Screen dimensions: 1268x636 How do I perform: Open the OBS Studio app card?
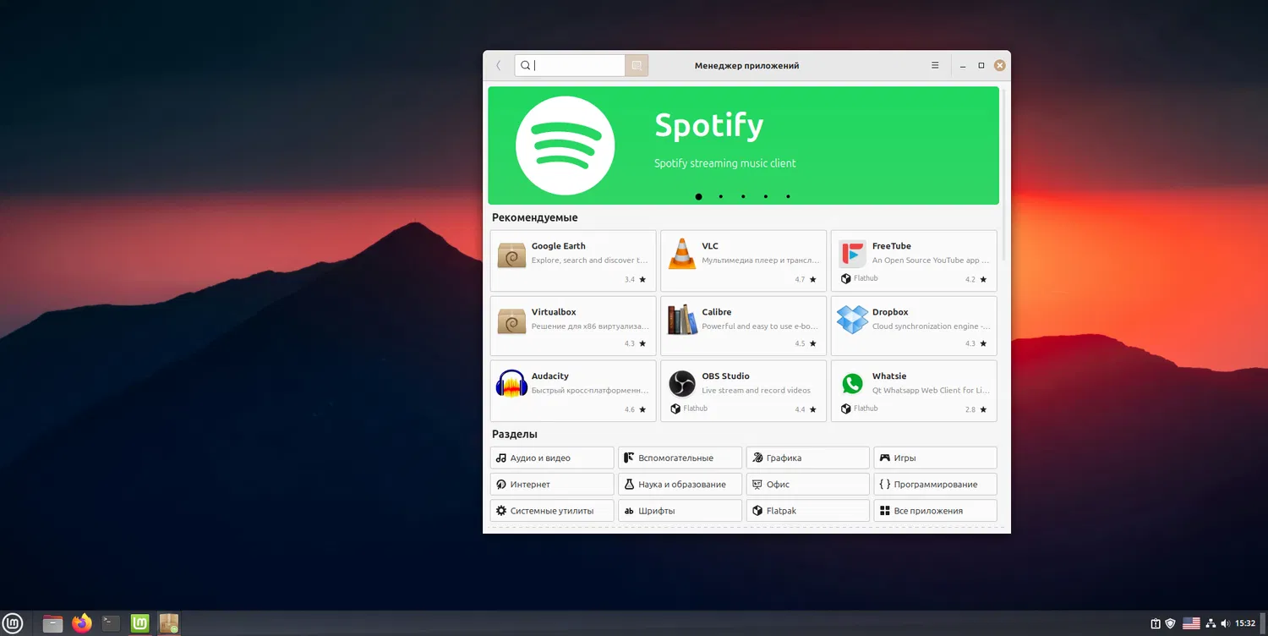point(743,391)
